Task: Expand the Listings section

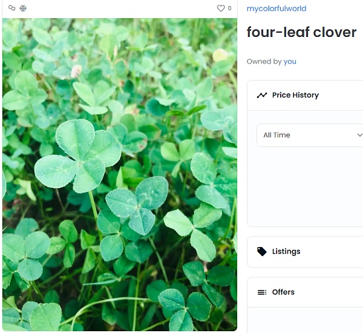Action: pos(305,252)
